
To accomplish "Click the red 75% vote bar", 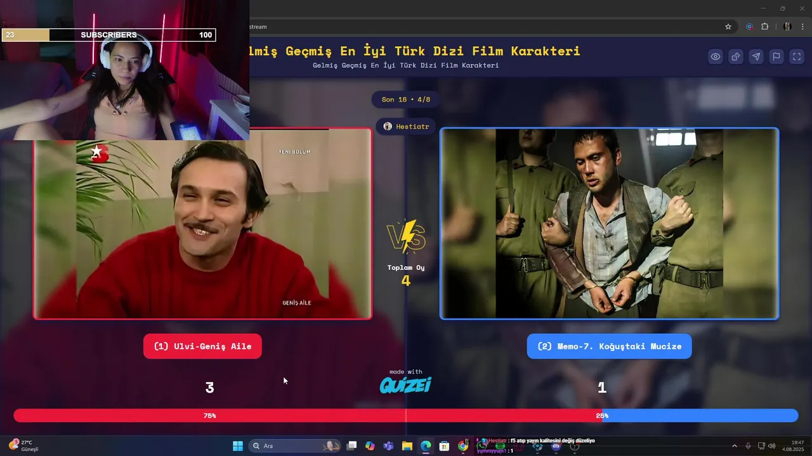I will (x=308, y=415).
